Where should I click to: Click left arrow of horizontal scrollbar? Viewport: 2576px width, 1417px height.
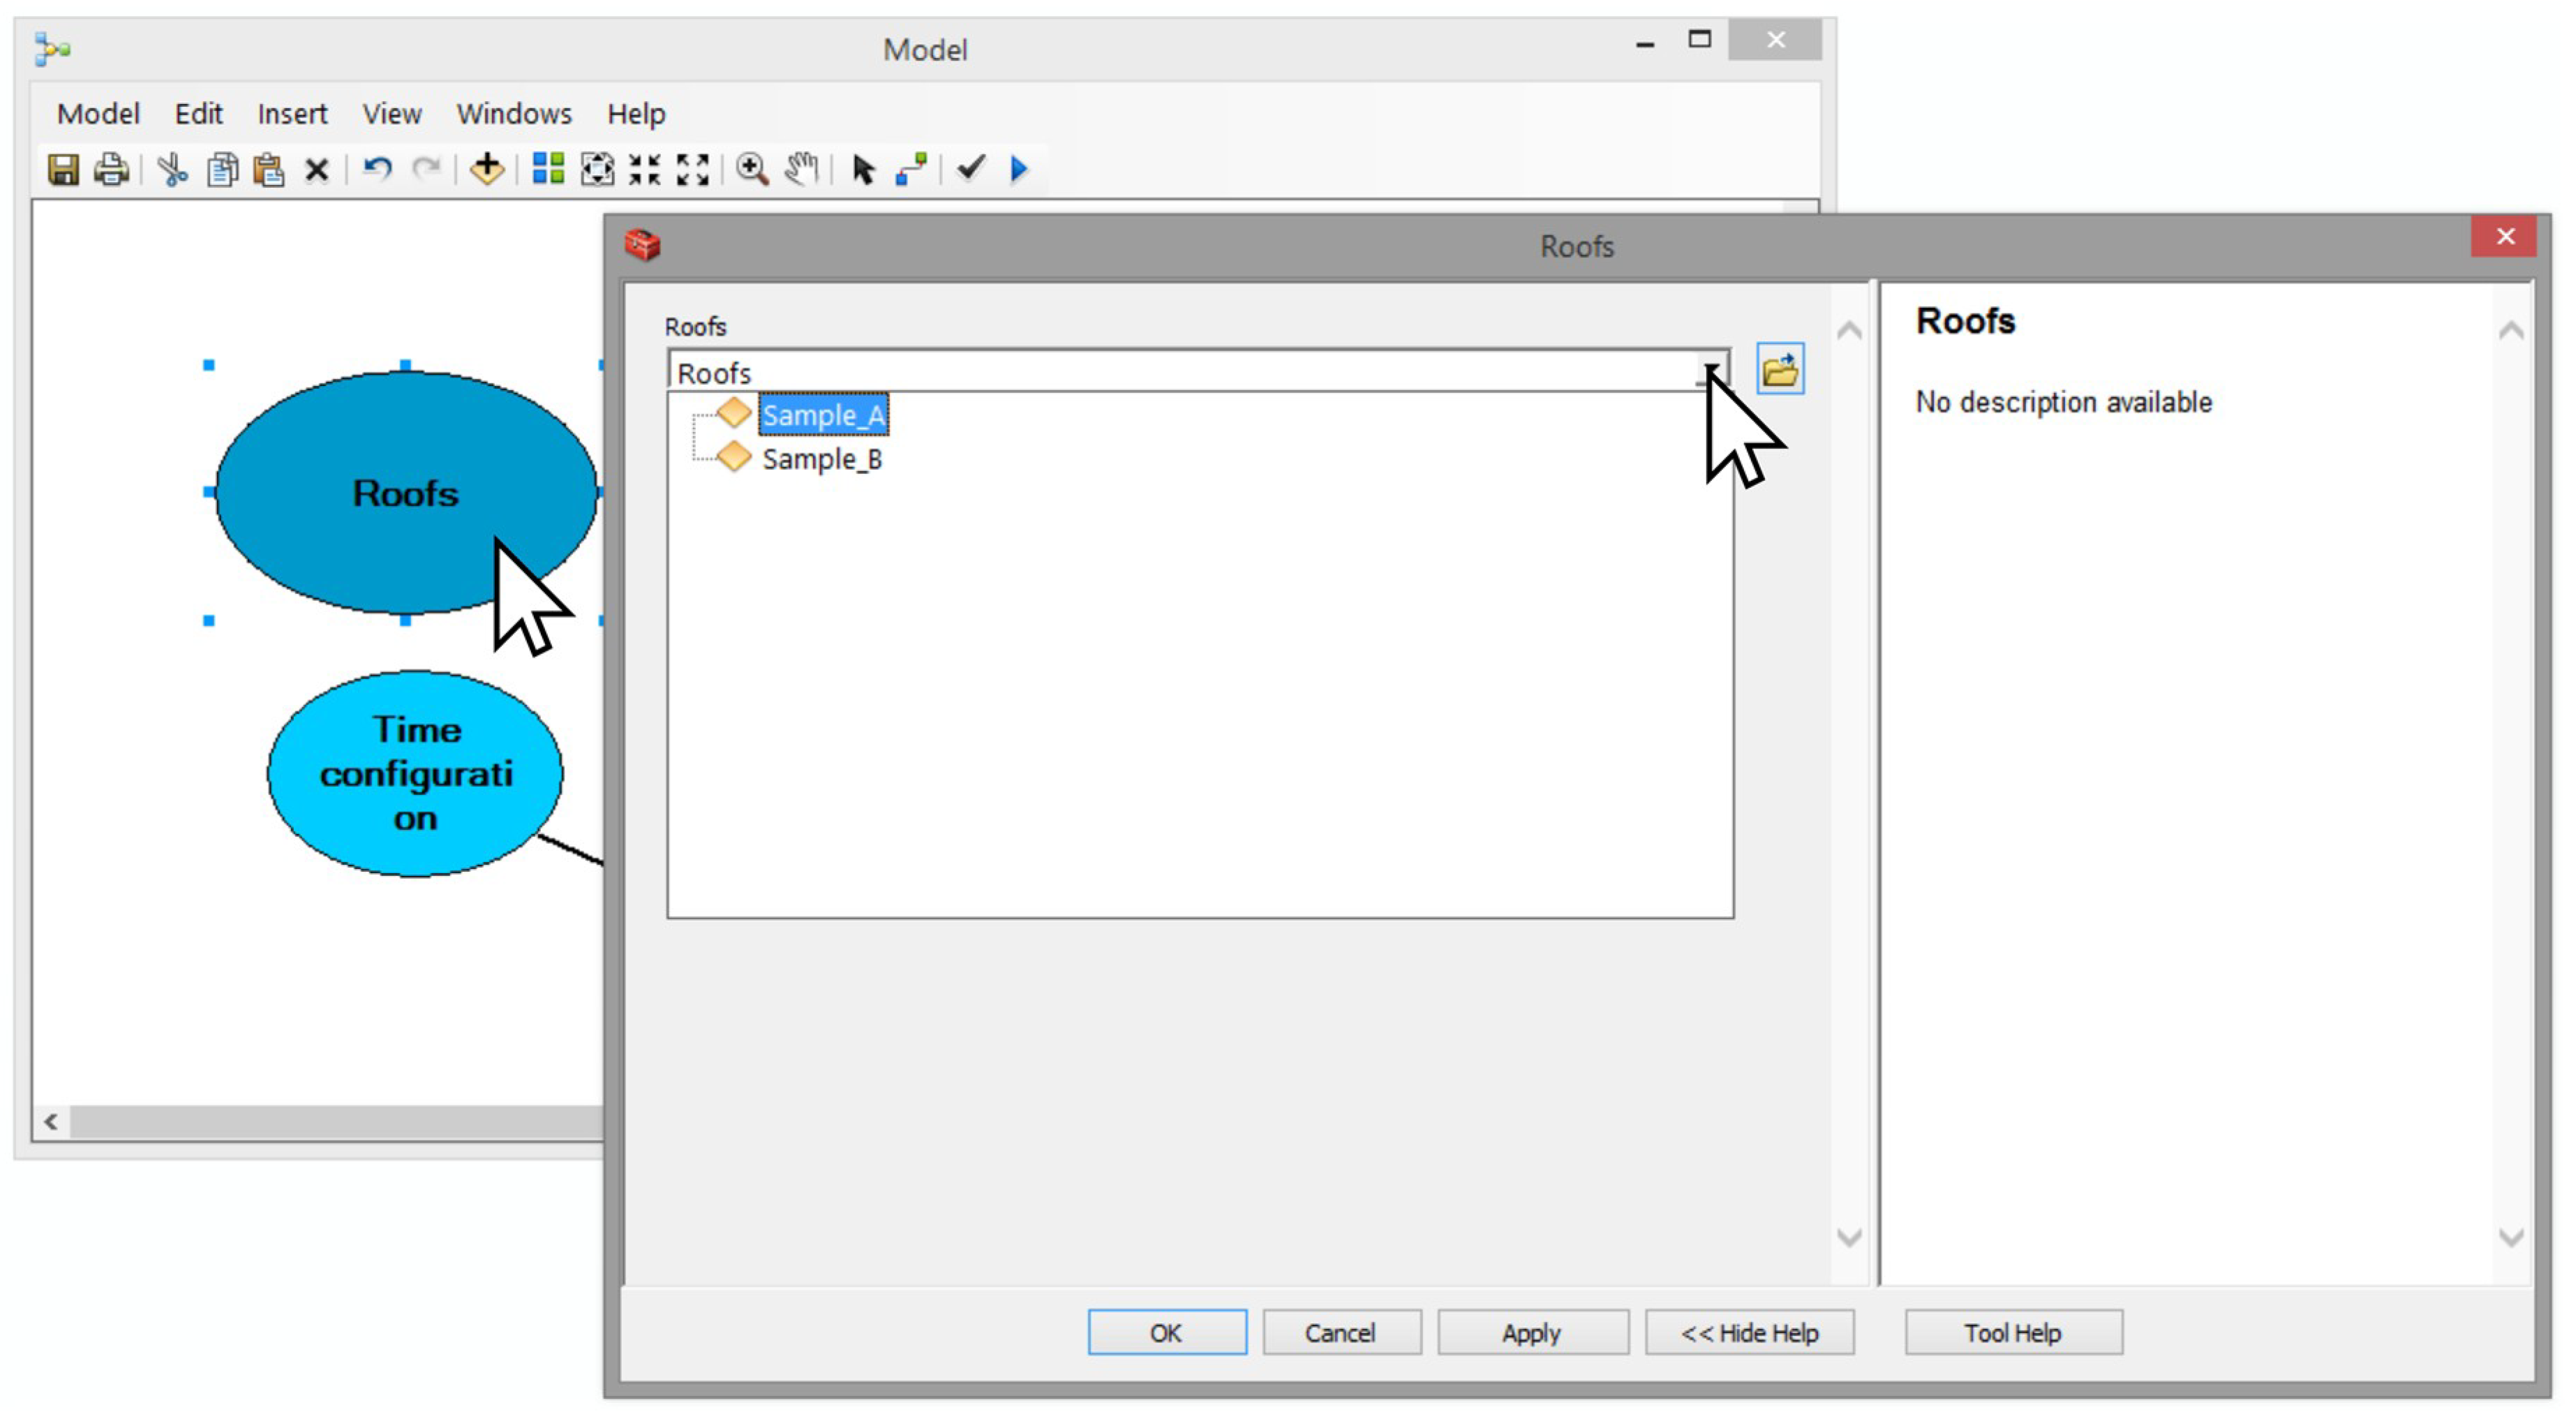point(51,1122)
